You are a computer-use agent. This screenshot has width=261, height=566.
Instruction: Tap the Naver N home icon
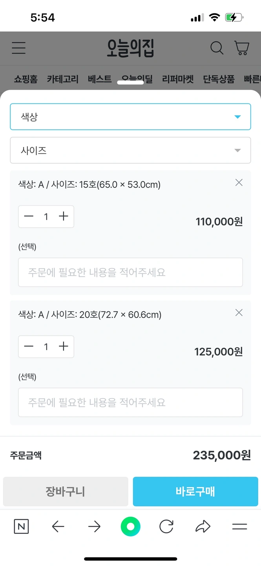tap(21, 527)
